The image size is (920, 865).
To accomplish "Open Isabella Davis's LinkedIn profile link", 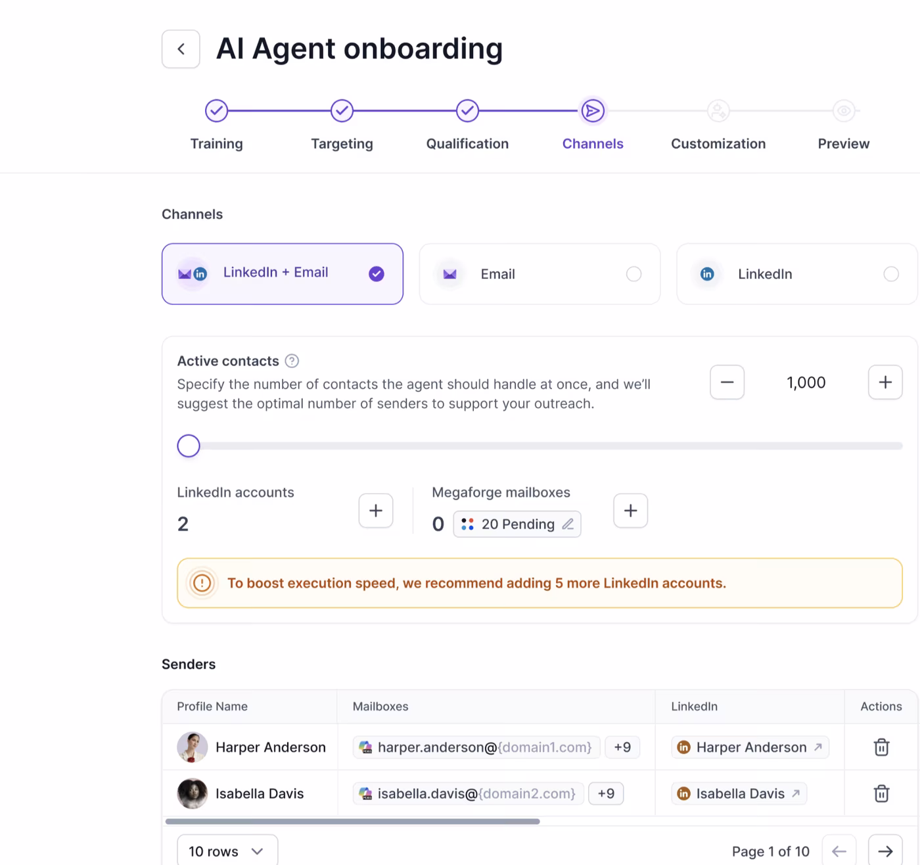I will 739,793.
